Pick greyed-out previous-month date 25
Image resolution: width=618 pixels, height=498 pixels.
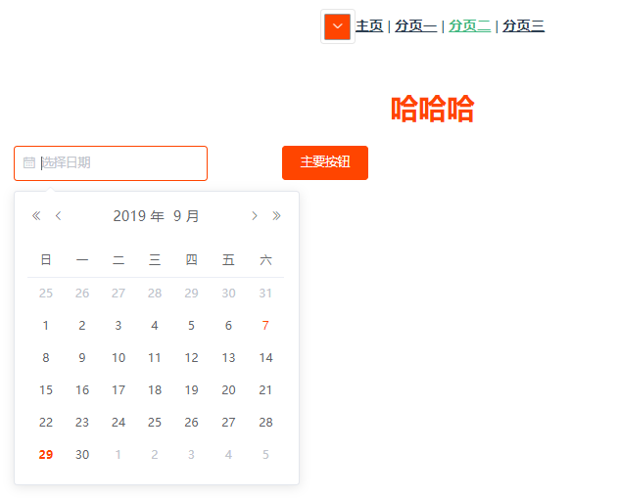coord(46,294)
